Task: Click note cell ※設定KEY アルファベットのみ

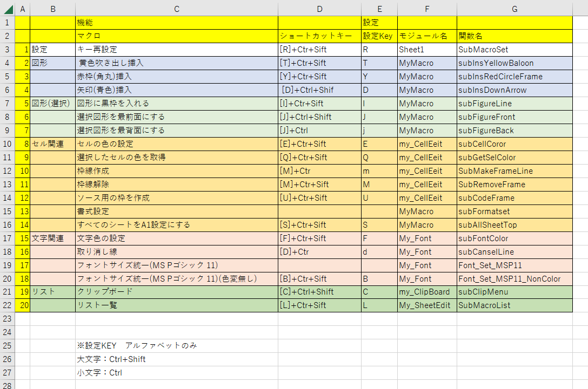Action: 177,346
